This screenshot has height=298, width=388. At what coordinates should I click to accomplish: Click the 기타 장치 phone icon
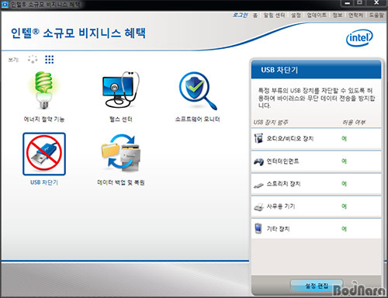258,228
